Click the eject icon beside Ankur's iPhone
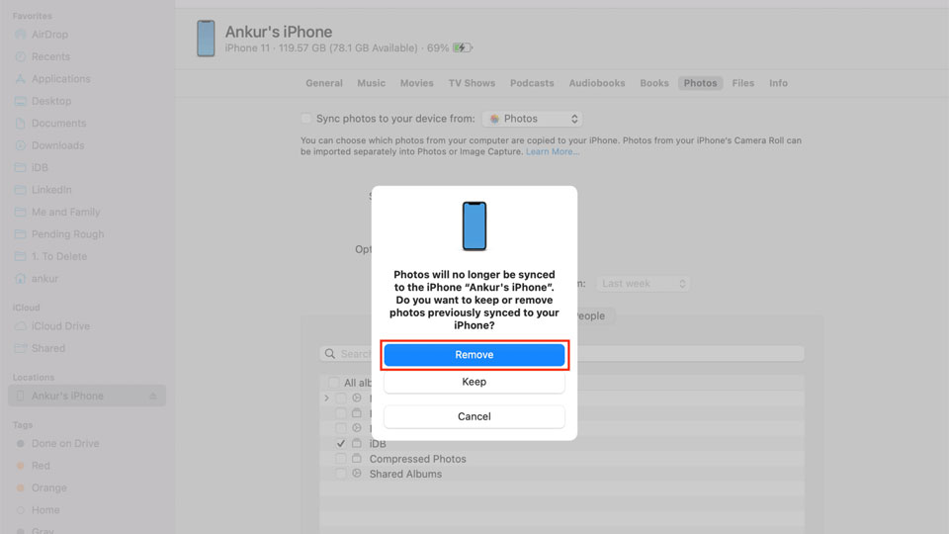Viewport: 949px width, 534px height. (152, 397)
